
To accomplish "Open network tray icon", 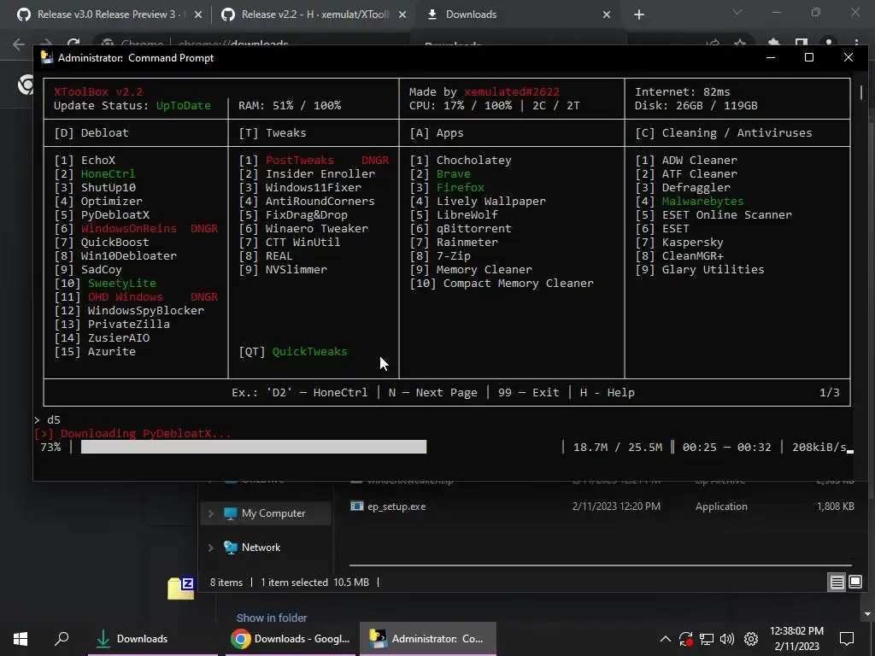I will coord(707,639).
